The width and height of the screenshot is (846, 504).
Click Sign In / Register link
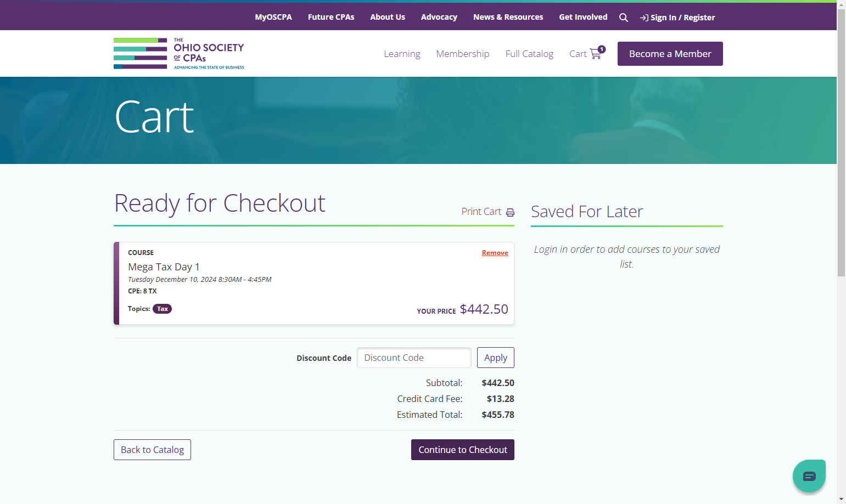pos(677,18)
